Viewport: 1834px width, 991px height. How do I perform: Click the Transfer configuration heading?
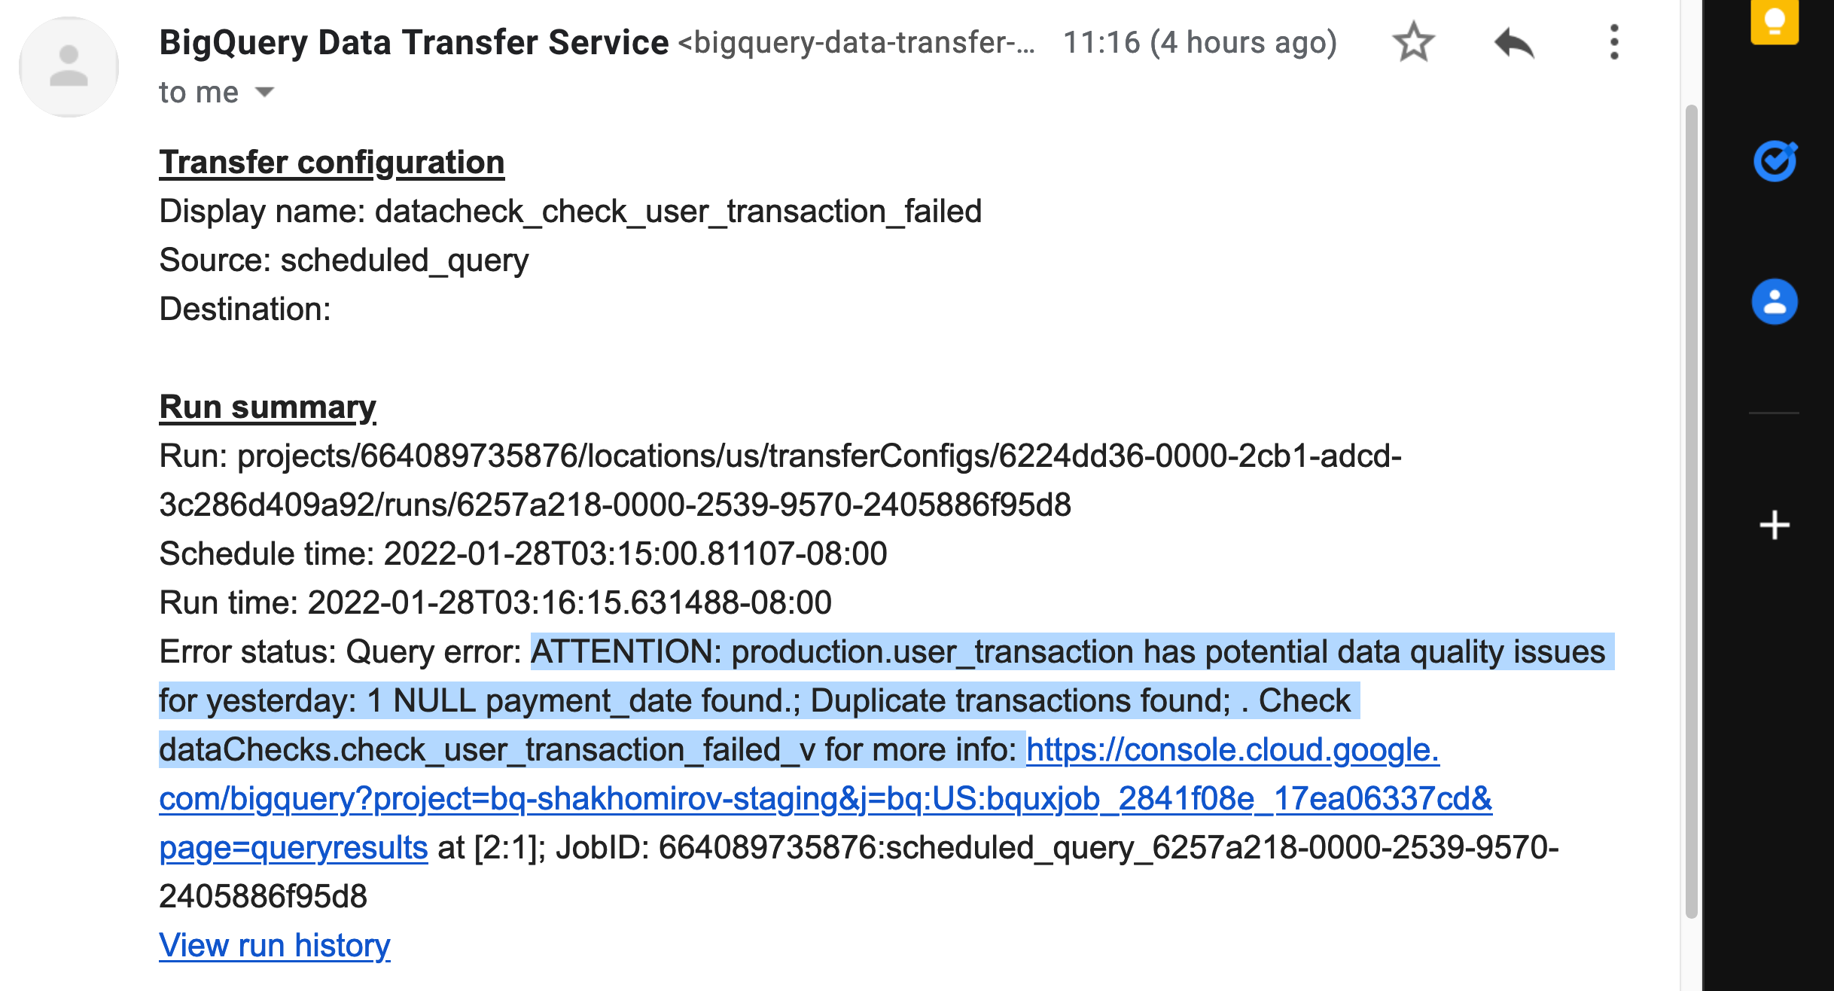331,163
